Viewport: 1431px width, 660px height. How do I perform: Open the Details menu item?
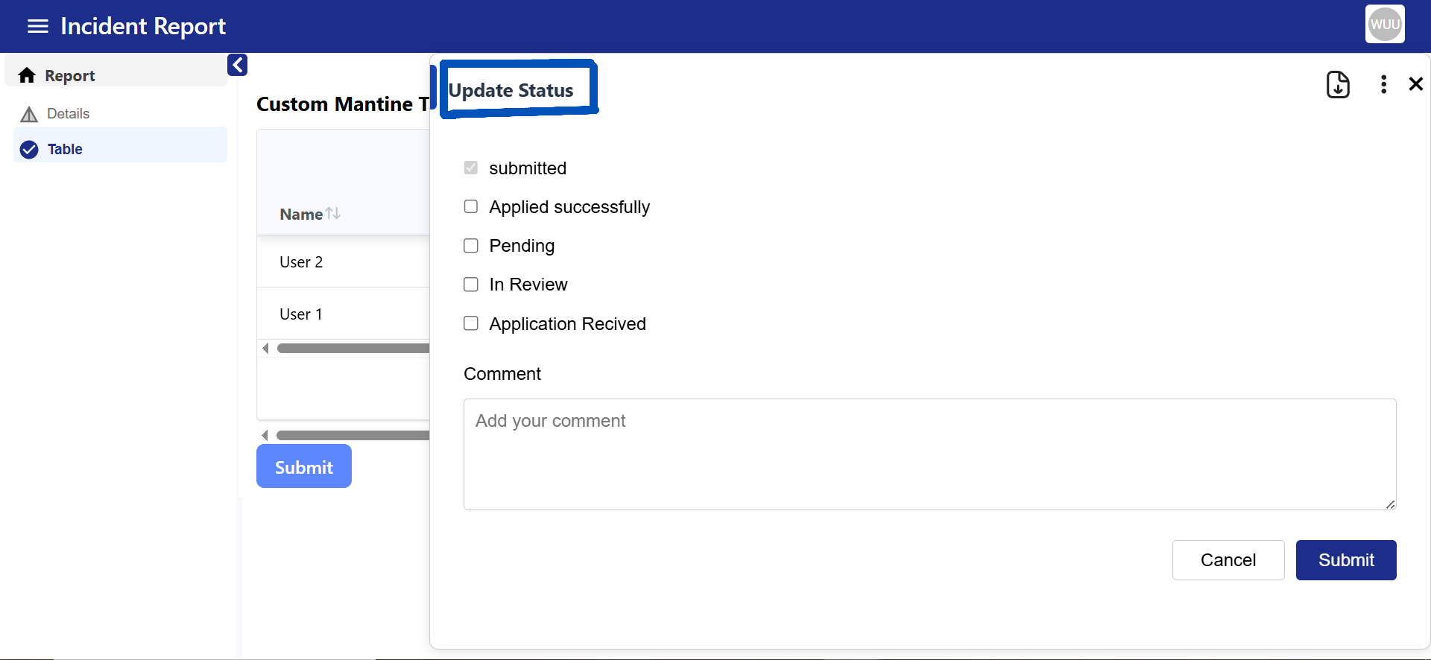click(x=69, y=114)
